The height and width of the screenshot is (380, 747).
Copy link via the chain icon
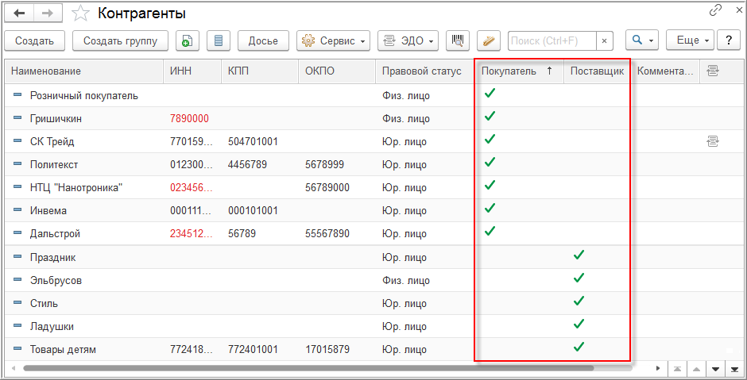coord(715,10)
